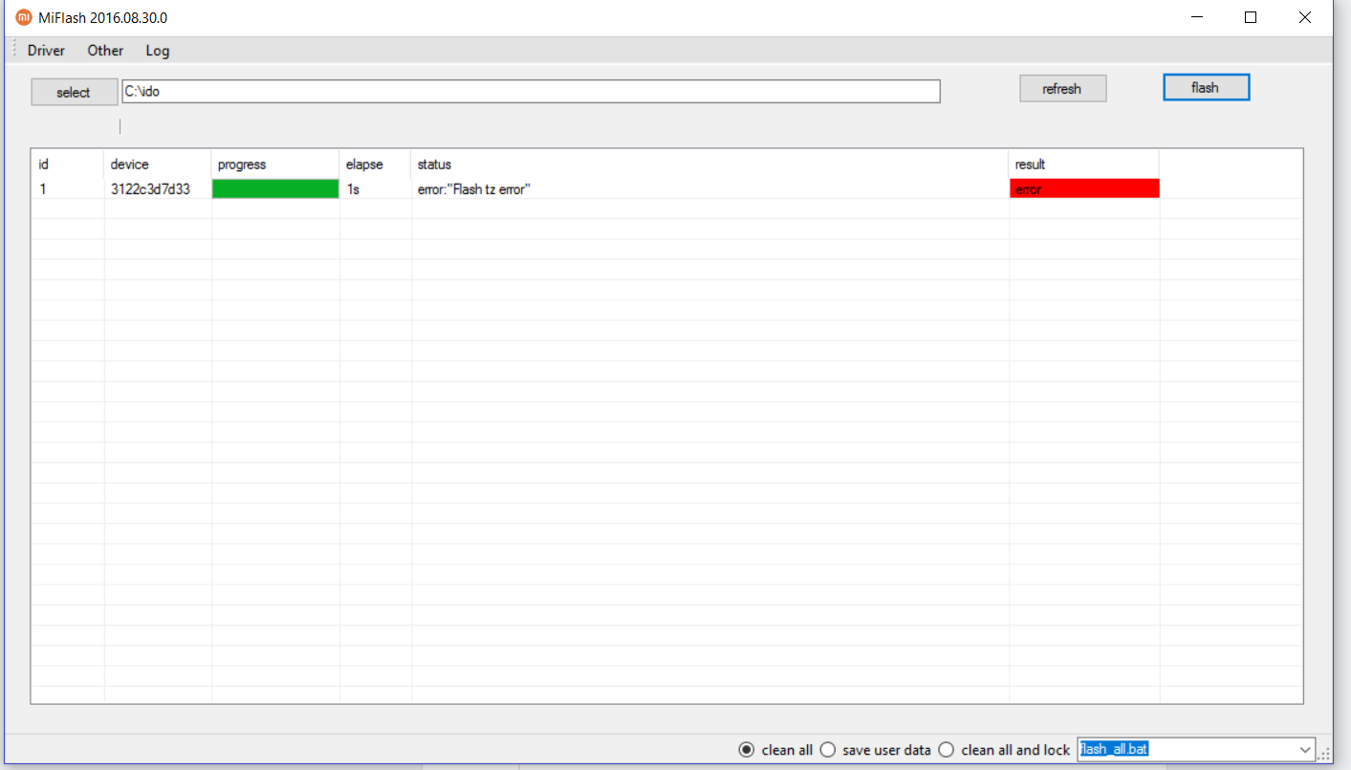Click the status text "Flash tz error"
The image size is (1351, 770).
point(473,189)
